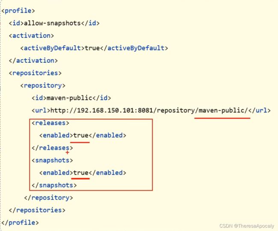Click the closing repository tag

48,198
